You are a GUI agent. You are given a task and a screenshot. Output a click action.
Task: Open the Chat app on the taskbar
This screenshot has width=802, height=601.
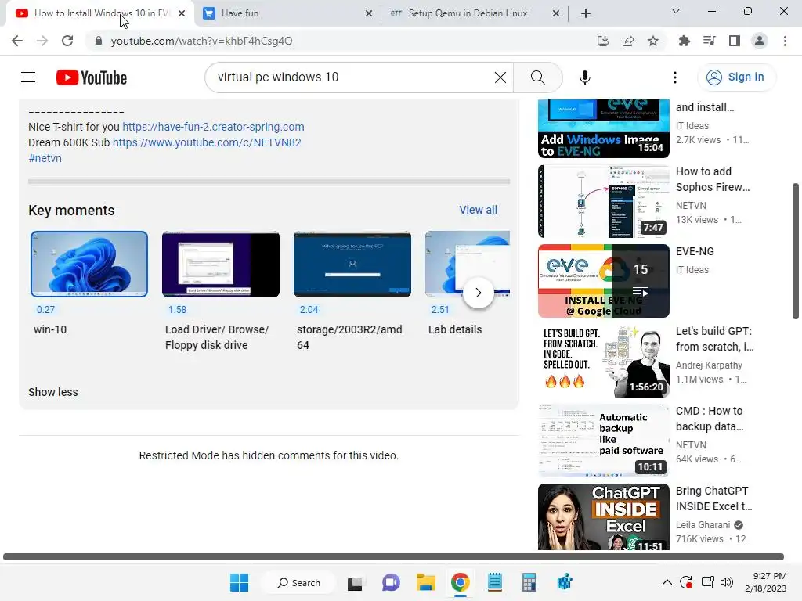tap(391, 582)
